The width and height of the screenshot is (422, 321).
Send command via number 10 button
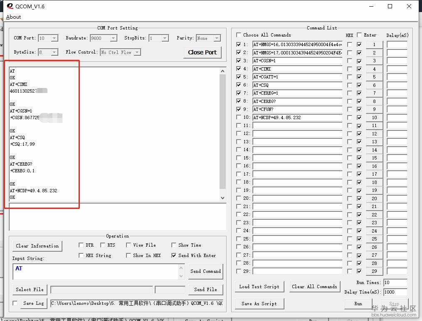374,118
